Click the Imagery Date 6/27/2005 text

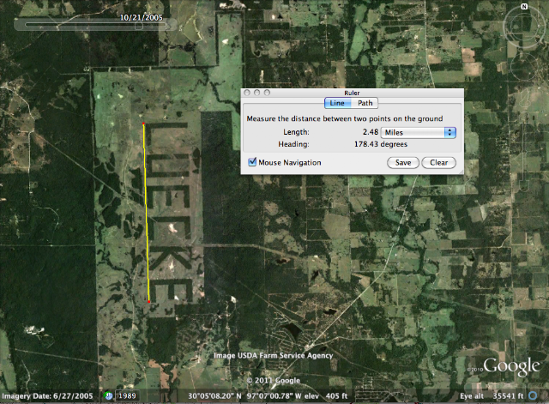47,396
